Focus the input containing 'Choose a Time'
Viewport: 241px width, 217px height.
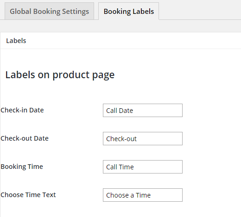click(x=143, y=195)
